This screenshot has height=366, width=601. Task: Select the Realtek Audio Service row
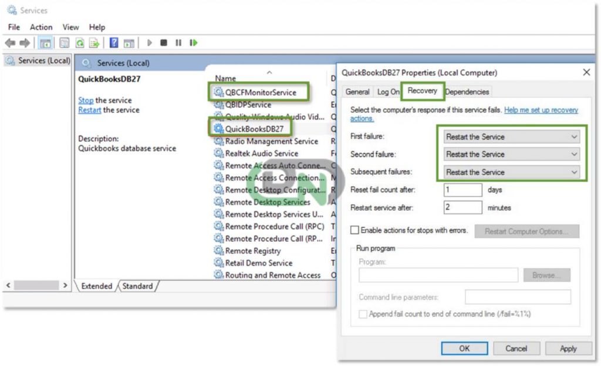[261, 153]
